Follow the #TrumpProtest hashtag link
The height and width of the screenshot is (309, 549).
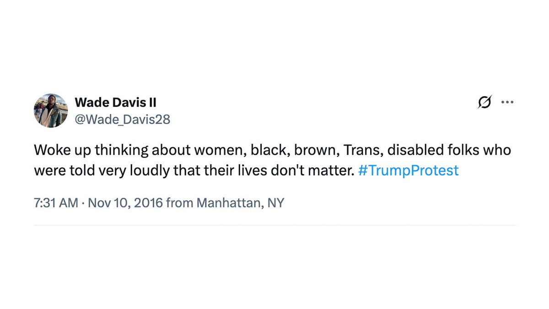coord(409,170)
